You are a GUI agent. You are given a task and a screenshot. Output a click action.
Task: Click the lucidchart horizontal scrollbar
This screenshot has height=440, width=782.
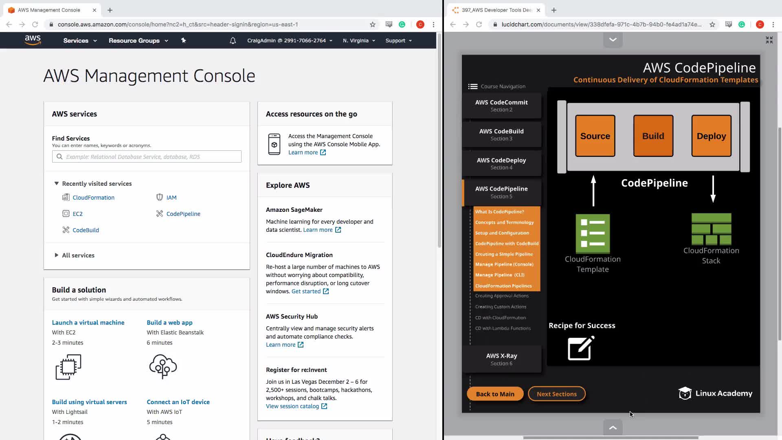pos(610,438)
